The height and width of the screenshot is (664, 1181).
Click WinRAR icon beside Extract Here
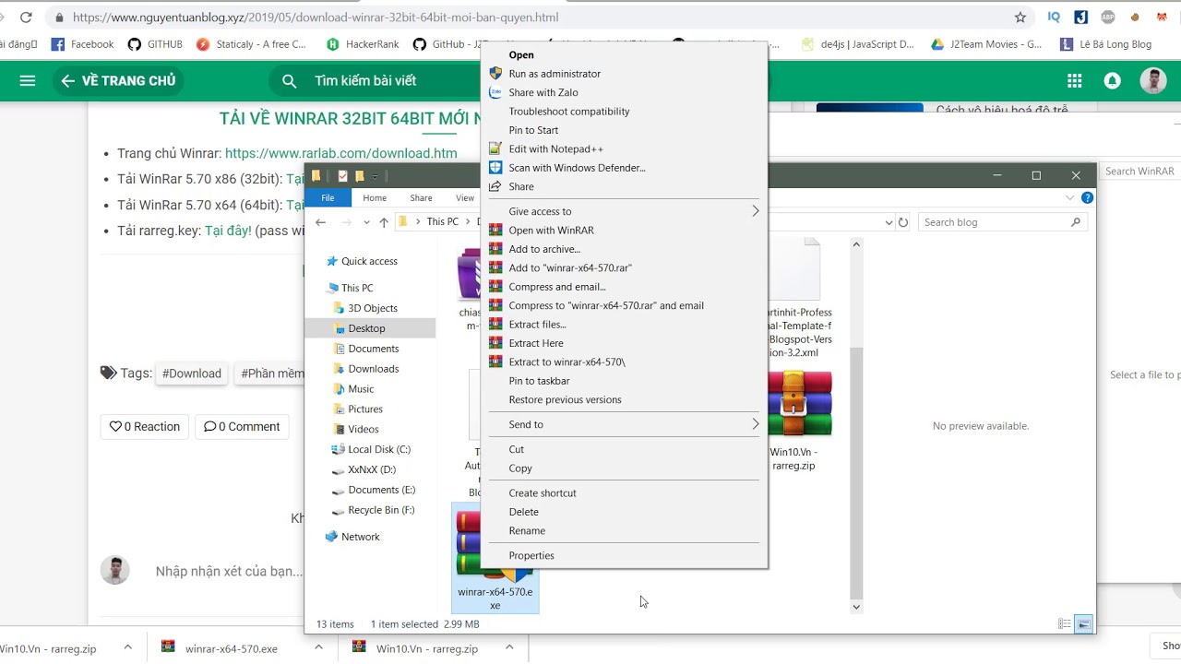[495, 343]
